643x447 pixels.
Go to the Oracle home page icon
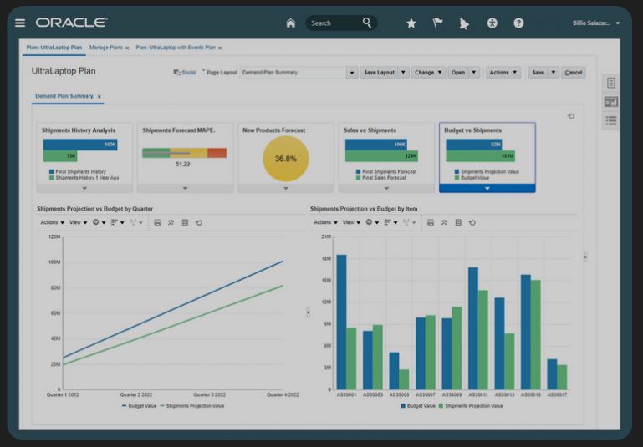290,23
